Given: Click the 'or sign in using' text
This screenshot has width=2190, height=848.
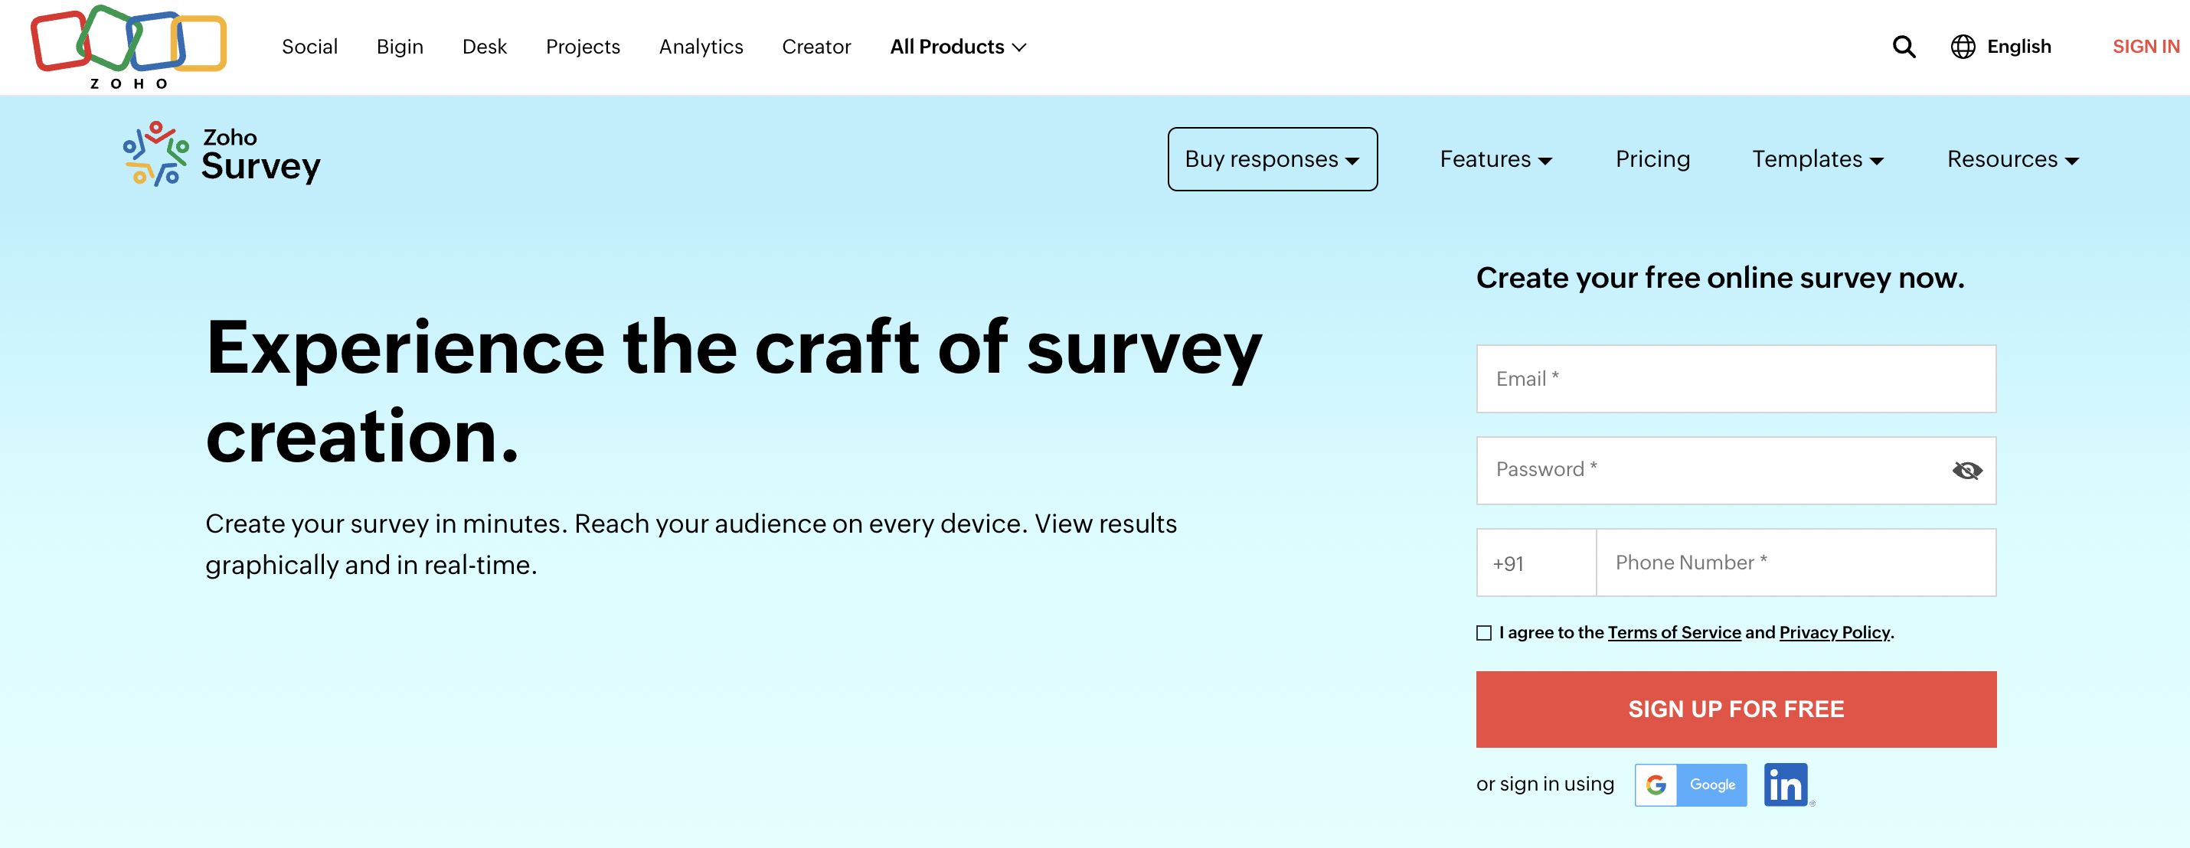Looking at the screenshot, I should (x=1544, y=784).
